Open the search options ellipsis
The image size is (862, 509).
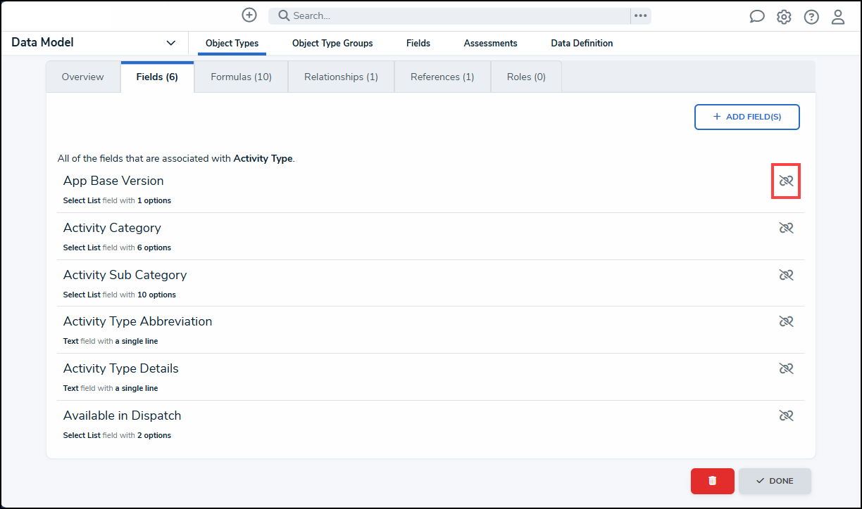pos(640,15)
